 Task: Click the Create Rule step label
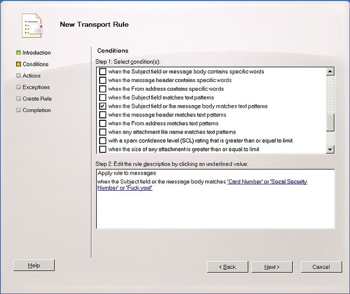pos(37,98)
